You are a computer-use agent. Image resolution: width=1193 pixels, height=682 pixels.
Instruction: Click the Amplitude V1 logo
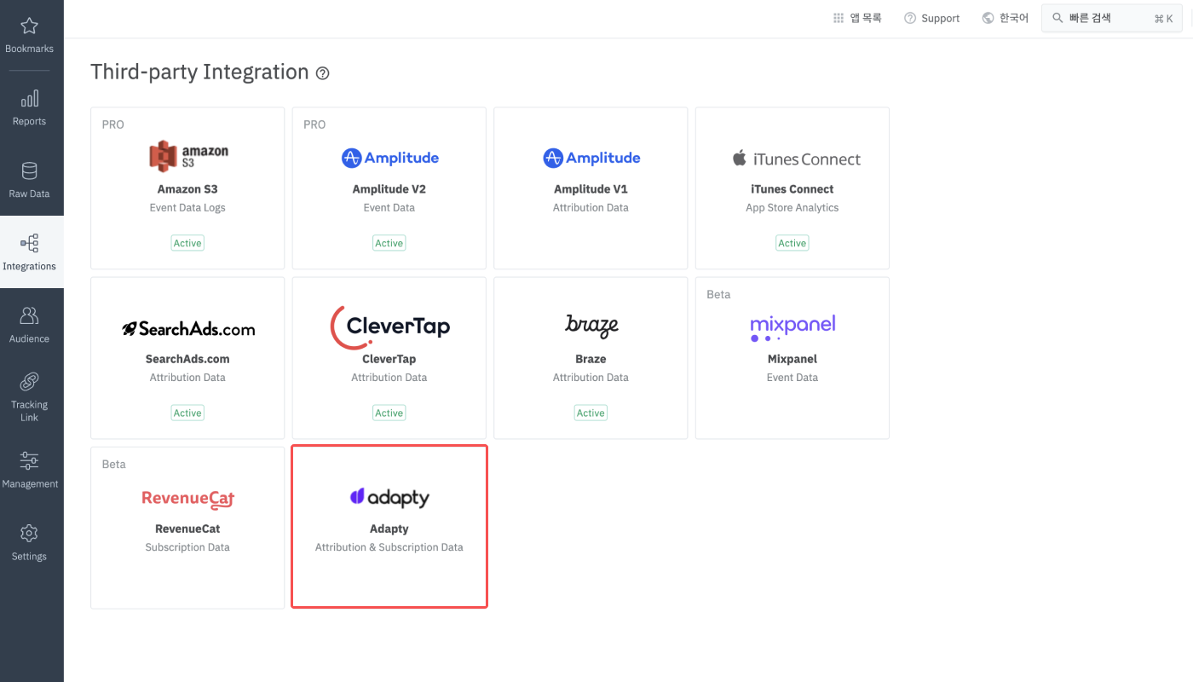pos(591,158)
